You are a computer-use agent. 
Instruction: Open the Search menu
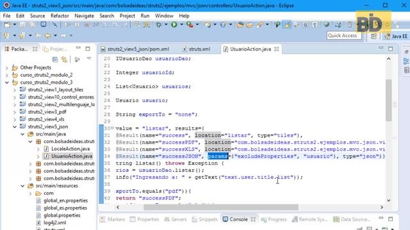pyautogui.click(x=107, y=16)
